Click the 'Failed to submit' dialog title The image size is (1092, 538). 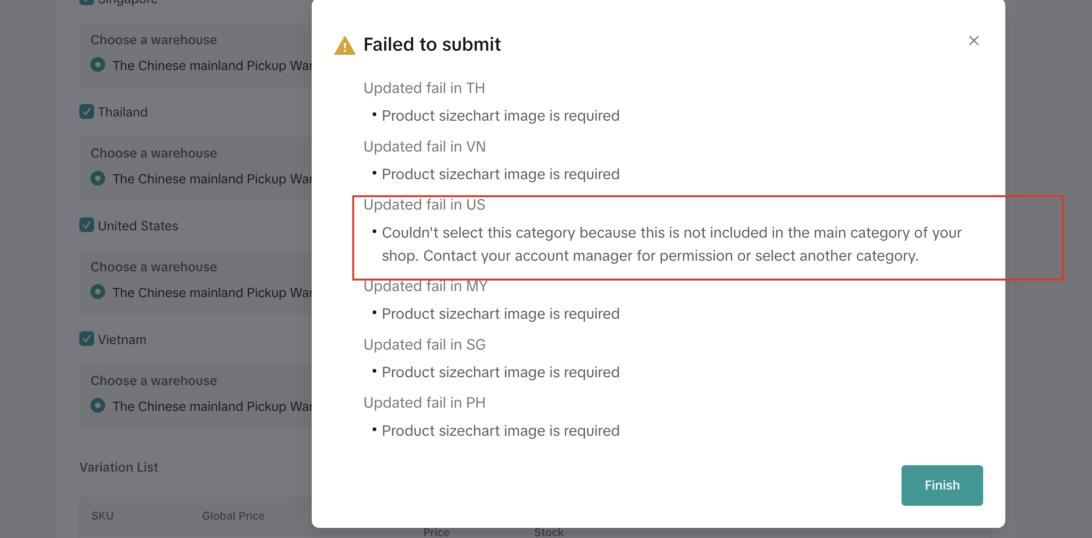432,45
